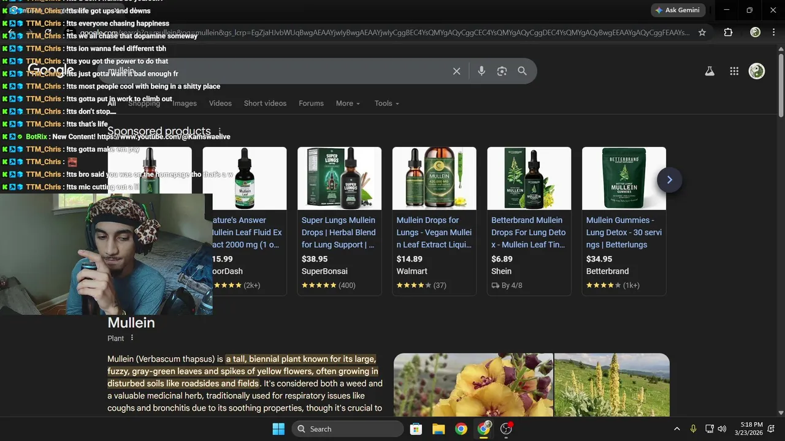The width and height of the screenshot is (785, 441).
Task: Start a voice search with the microphone
Action: (481, 71)
